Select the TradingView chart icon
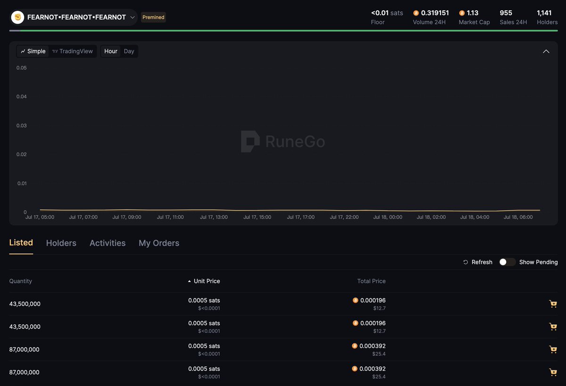The image size is (566, 386). 54,51
